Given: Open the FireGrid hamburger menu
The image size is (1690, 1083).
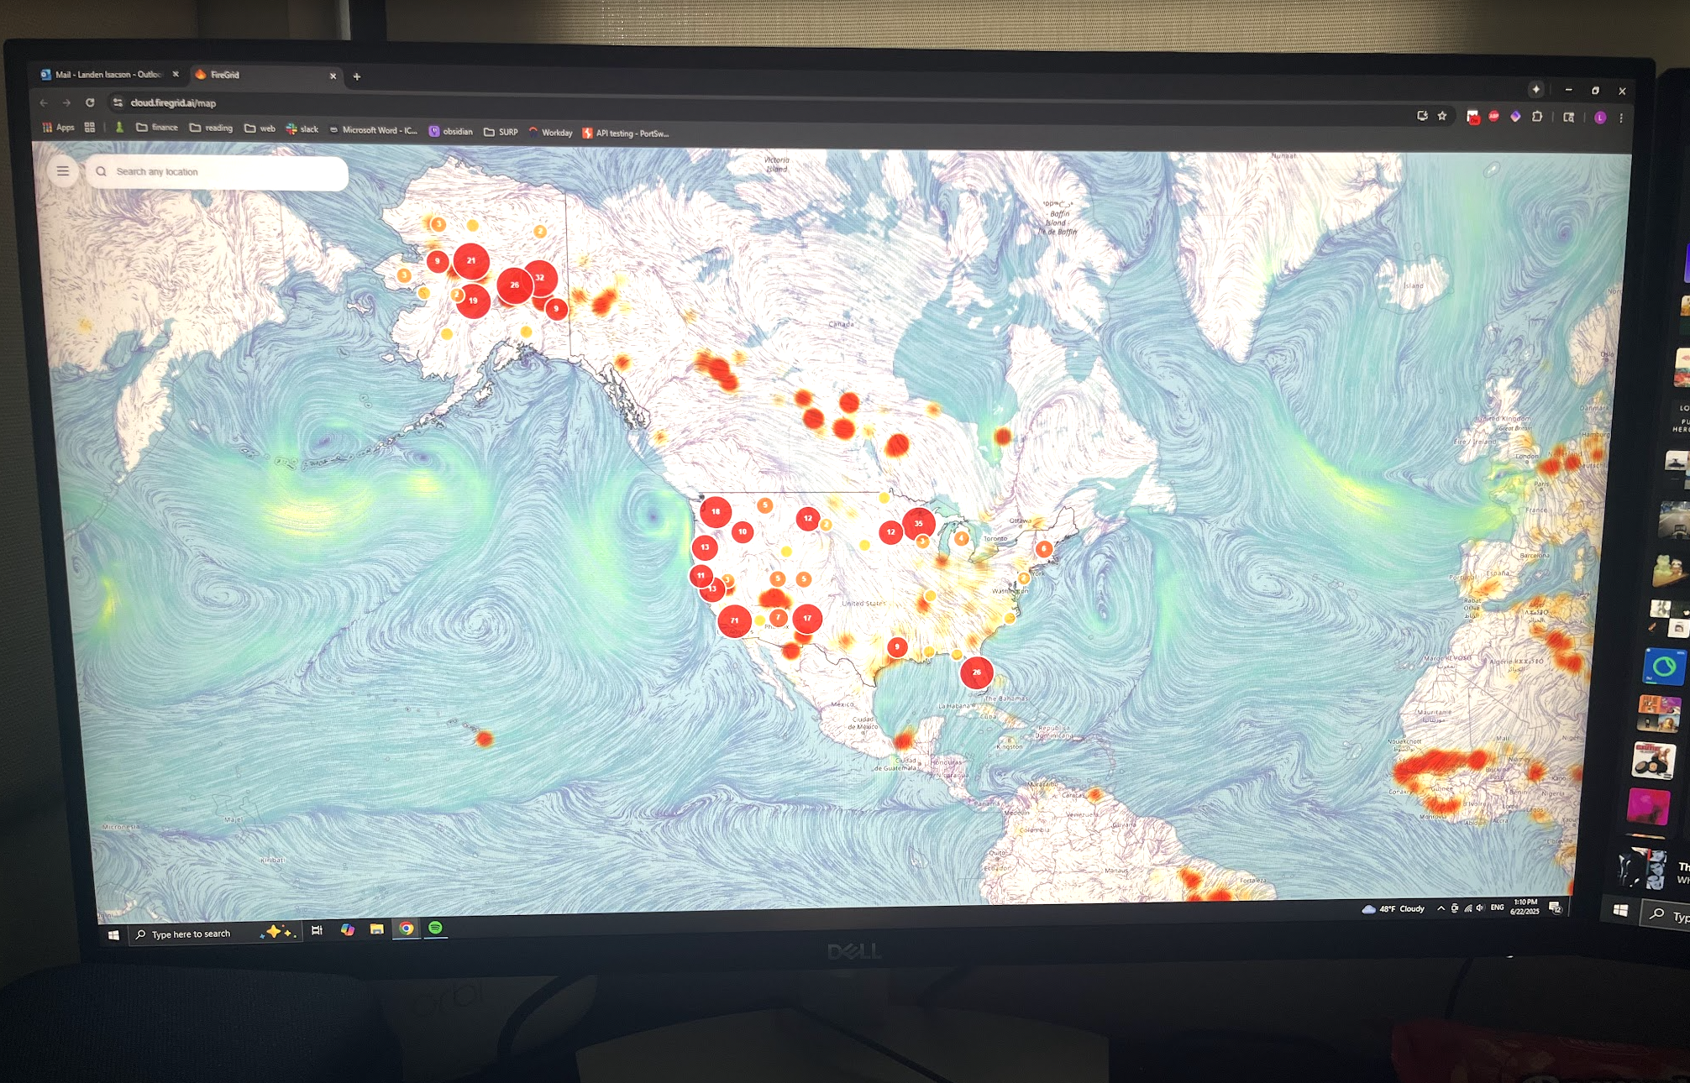Looking at the screenshot, I should pos(62,170).
